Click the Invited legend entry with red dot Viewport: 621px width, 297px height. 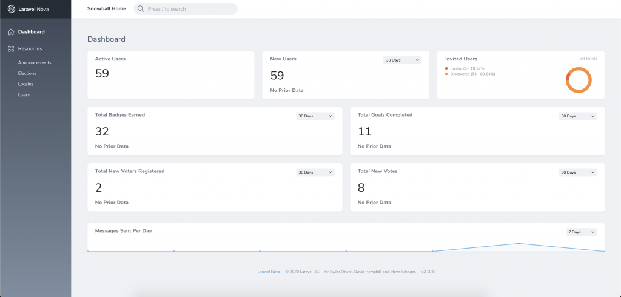point(464,68)
